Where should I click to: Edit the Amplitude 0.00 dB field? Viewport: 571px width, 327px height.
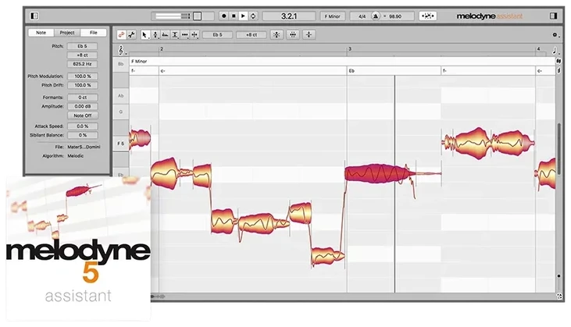(82, 106)
